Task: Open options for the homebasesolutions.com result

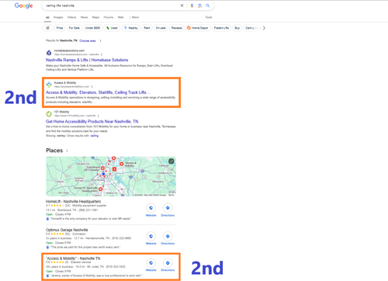Action: (x=102, y=54)
